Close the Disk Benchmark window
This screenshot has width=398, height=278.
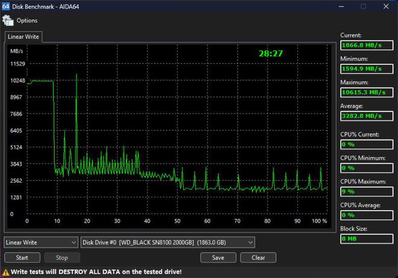point(386,7)
